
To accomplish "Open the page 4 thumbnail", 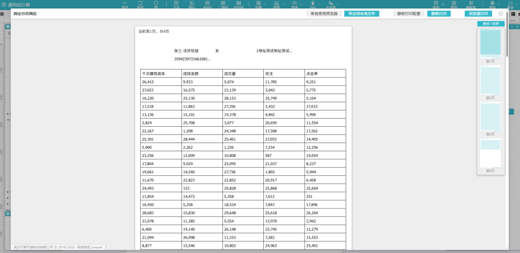I will 490,154.
